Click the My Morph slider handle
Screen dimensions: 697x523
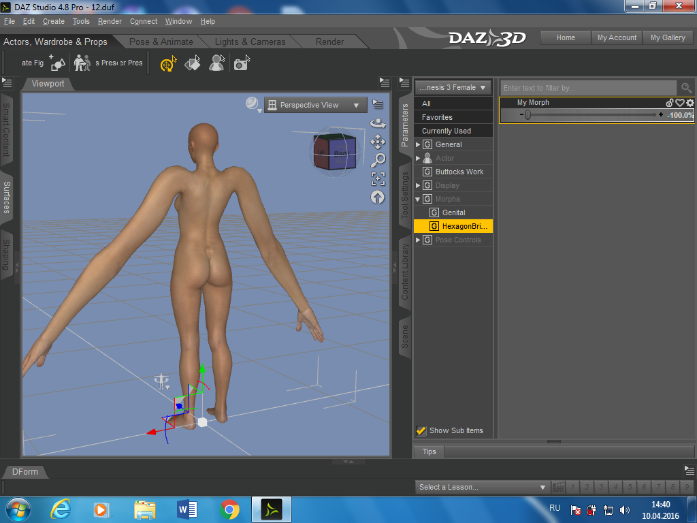528,115
